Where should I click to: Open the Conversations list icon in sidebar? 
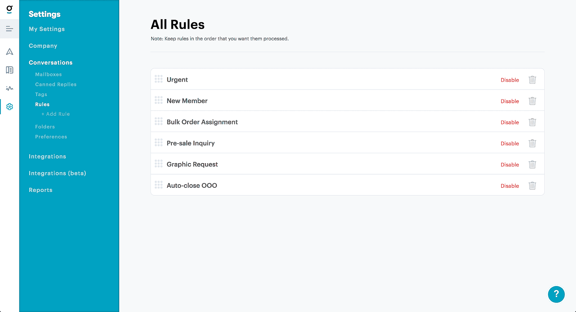(x=10, y=28)
